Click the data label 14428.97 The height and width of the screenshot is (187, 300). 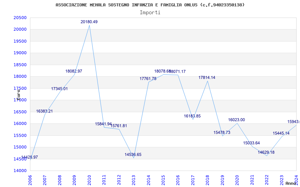click(30, 157)
